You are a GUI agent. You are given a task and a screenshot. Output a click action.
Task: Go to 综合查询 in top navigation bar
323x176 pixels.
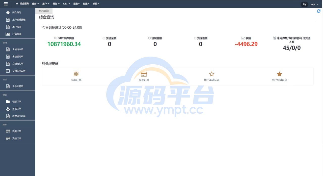click(x=22, y=4)
